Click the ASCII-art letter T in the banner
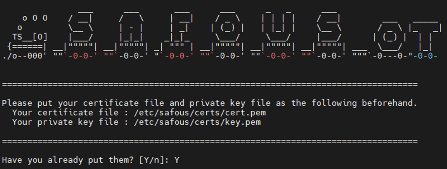This screenshot has width=447, height=169. click(x=425, y=35)
